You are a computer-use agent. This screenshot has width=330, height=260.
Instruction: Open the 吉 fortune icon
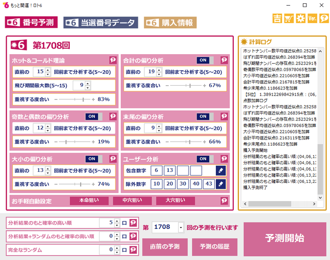[x=277, y=18]
